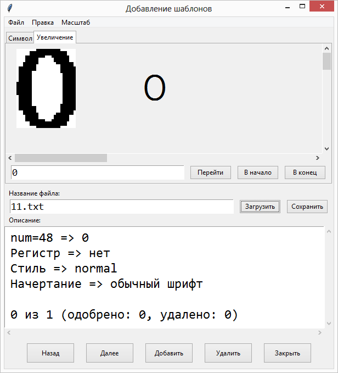
Task: Jump to start with В начало
Action: tap(258, 172)
